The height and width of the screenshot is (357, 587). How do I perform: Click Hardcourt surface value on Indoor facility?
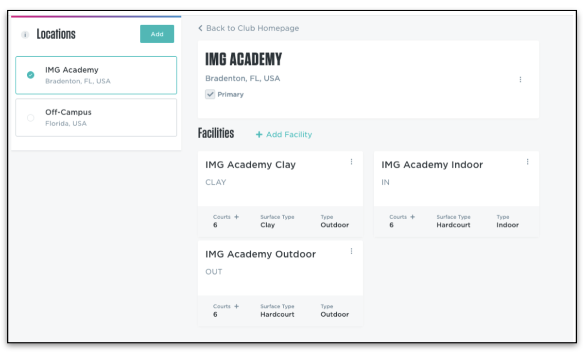tap(453, 225)
